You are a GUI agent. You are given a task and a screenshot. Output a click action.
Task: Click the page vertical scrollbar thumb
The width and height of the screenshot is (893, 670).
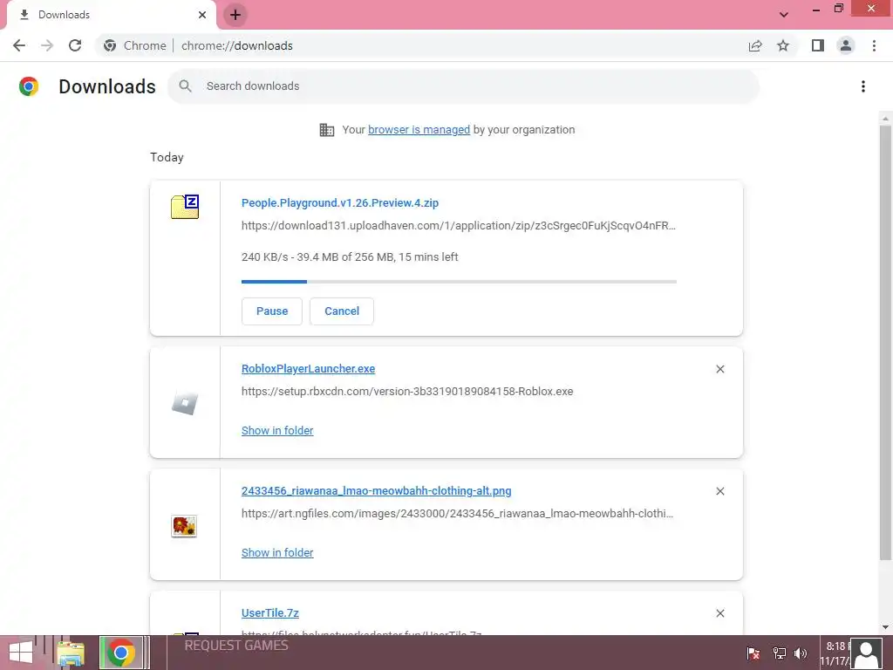pos(885,342)
